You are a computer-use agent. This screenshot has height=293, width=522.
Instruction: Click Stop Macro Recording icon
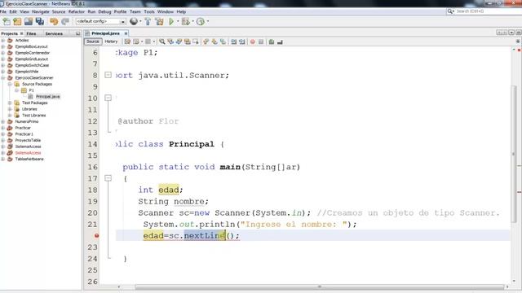tap(261, 42)
